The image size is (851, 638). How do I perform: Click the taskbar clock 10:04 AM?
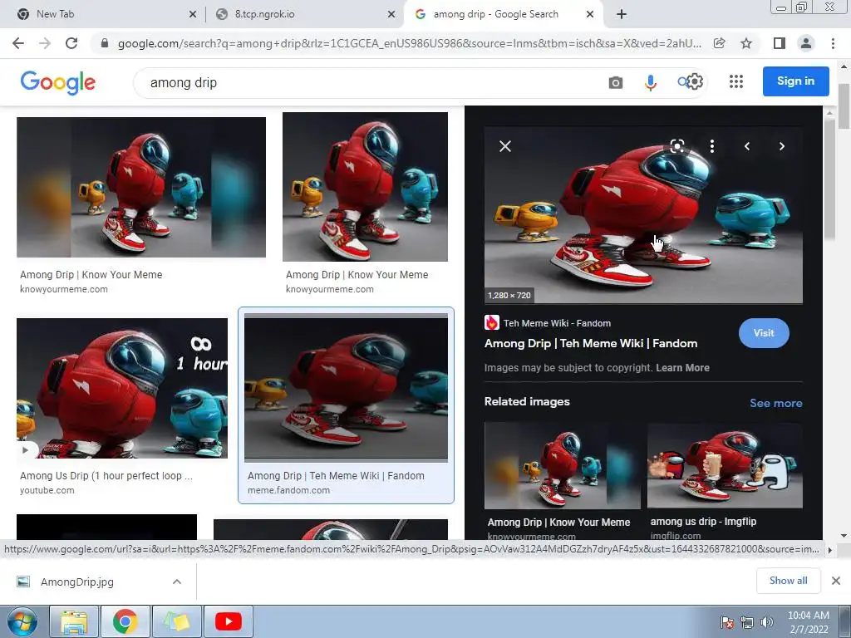pos(808,616)
